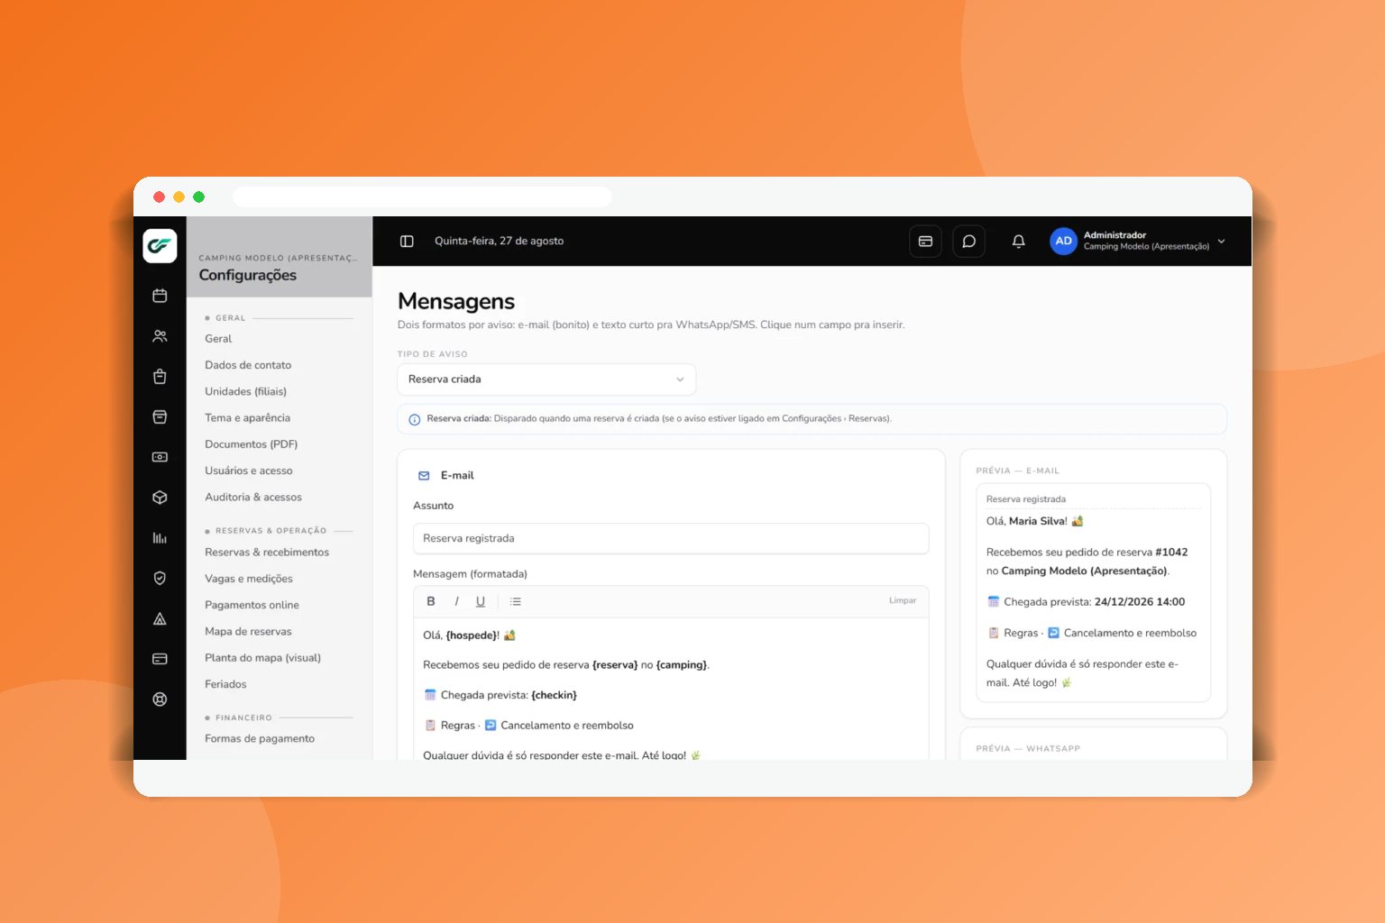Open the credit card icon in the left rail
This screenshot has height=923, width=1385.
160,659
